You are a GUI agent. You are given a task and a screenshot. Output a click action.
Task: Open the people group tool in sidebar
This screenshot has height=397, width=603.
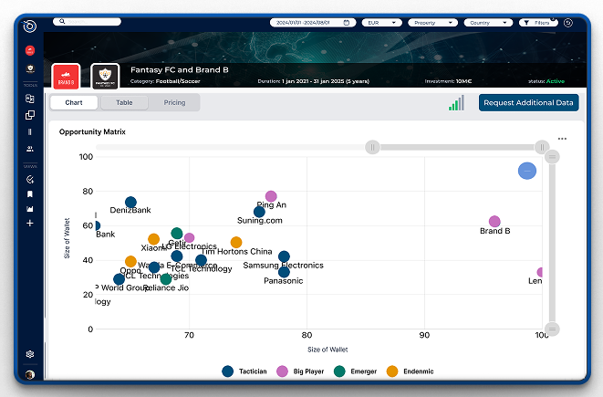click(30, 149)
